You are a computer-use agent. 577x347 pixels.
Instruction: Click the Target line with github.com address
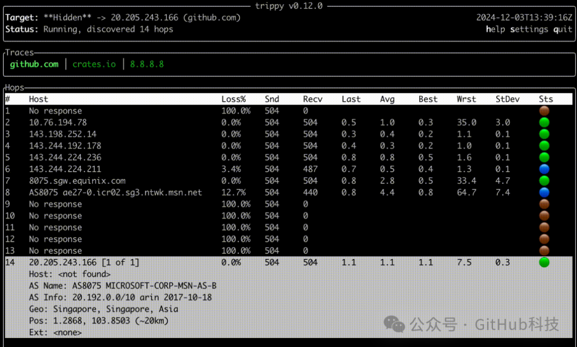[123, 18]
